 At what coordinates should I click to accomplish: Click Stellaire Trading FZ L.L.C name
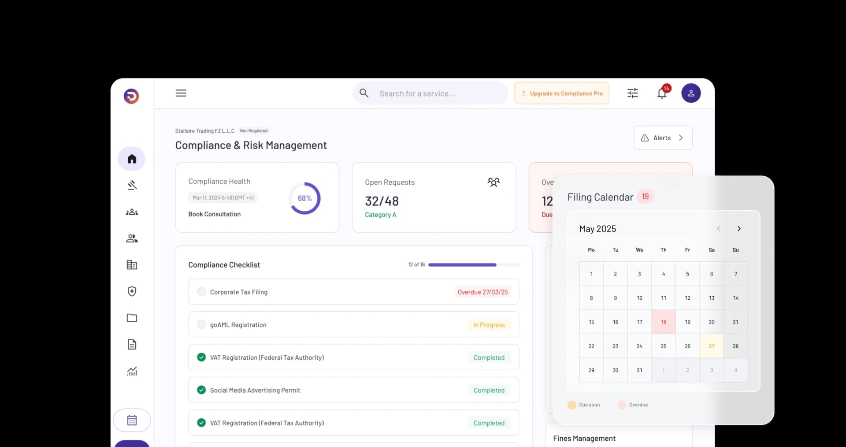205,131
